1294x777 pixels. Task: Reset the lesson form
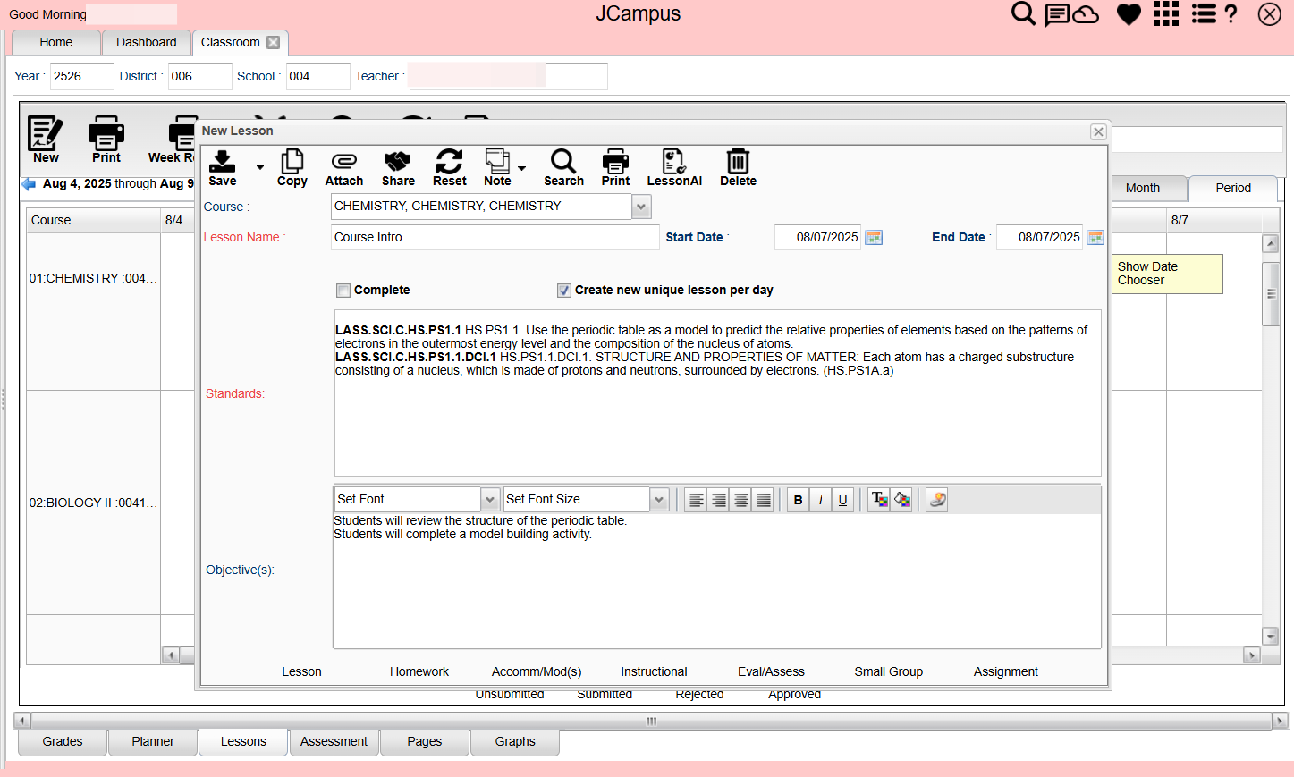[449, 168]
